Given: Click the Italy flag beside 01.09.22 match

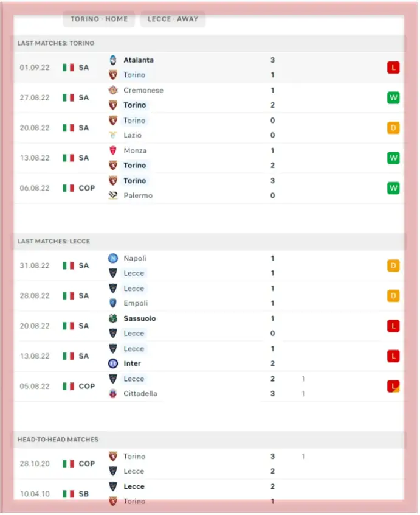Looking at the screenshot, I should [68, 68].
